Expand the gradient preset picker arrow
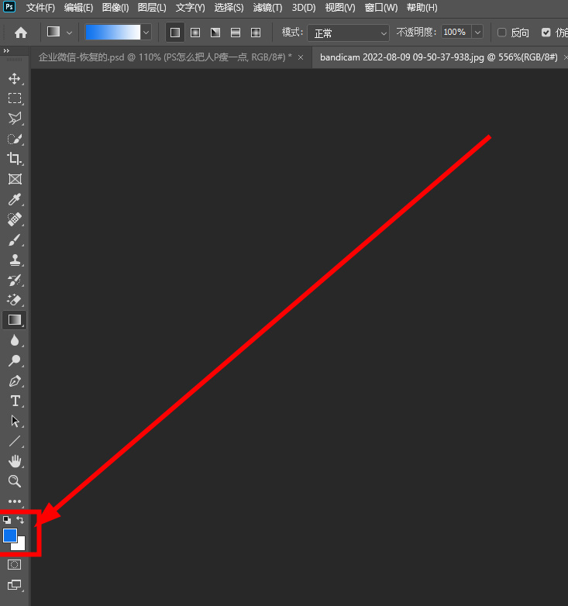The width and height of the screenshot is (568, 606). [x=145, y=33]
